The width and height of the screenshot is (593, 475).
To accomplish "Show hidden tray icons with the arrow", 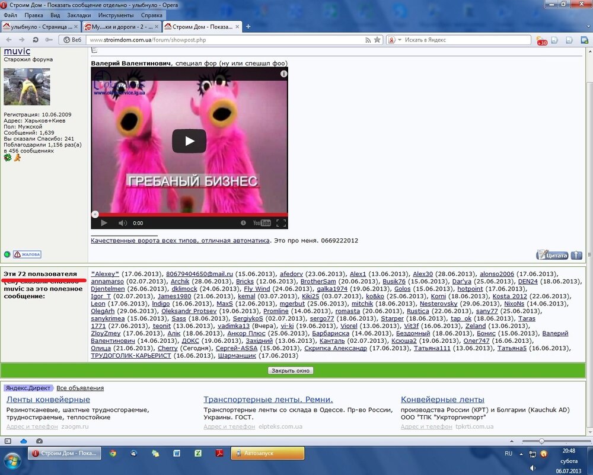I will pyautogui.click(x=521, y=454).
